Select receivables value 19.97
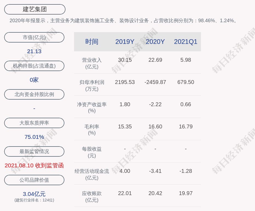Image resolution: width=255 pixels, height=211 pixels. point(186,193)
